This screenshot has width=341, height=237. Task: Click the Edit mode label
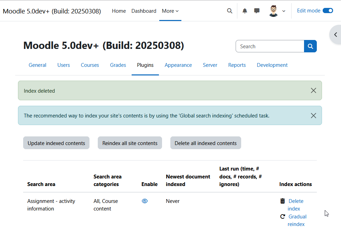click(309, 11)
